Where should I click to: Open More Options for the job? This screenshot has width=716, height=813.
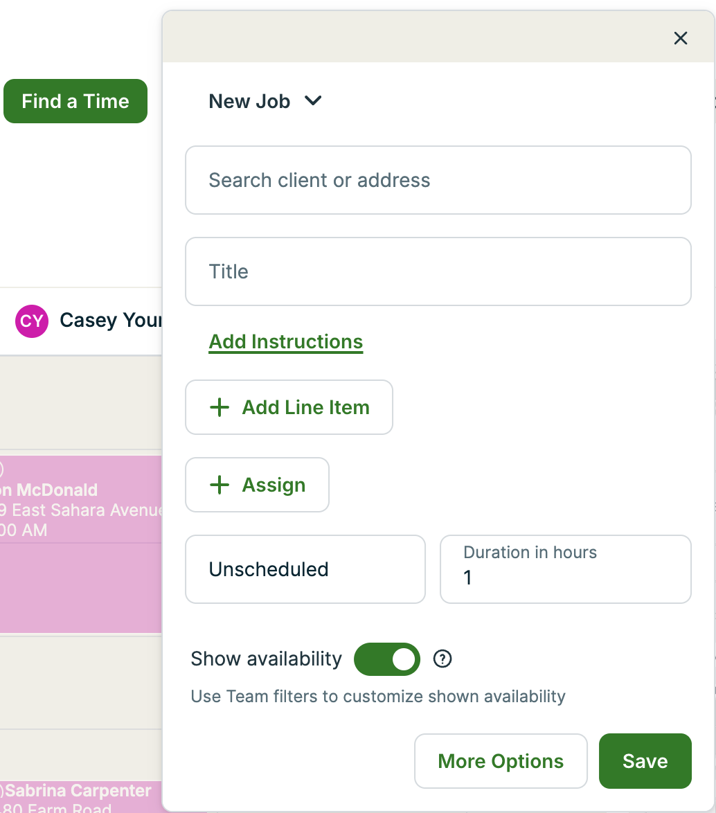[501, 761]
